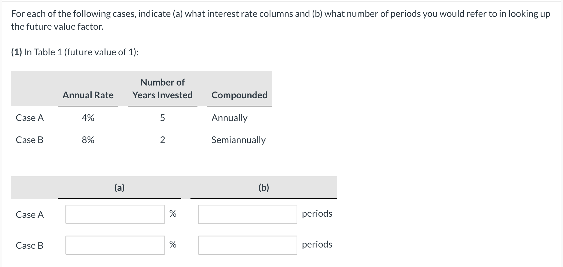Click the Annually compounding value
This screenshot has width=563, height=267.
pyautogui.click(x=229, y=118)
